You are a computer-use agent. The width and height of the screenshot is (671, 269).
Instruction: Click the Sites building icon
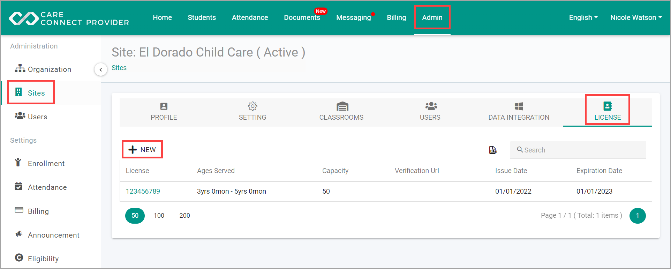[x=19, y=92]
